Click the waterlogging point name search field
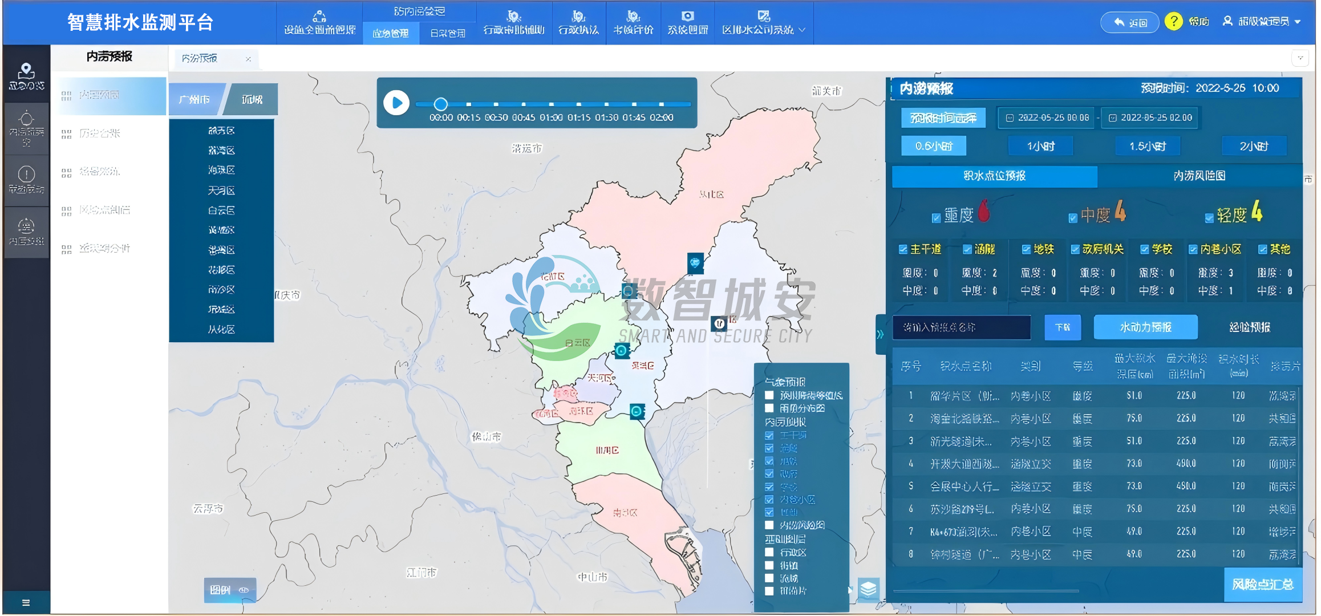 961,327
